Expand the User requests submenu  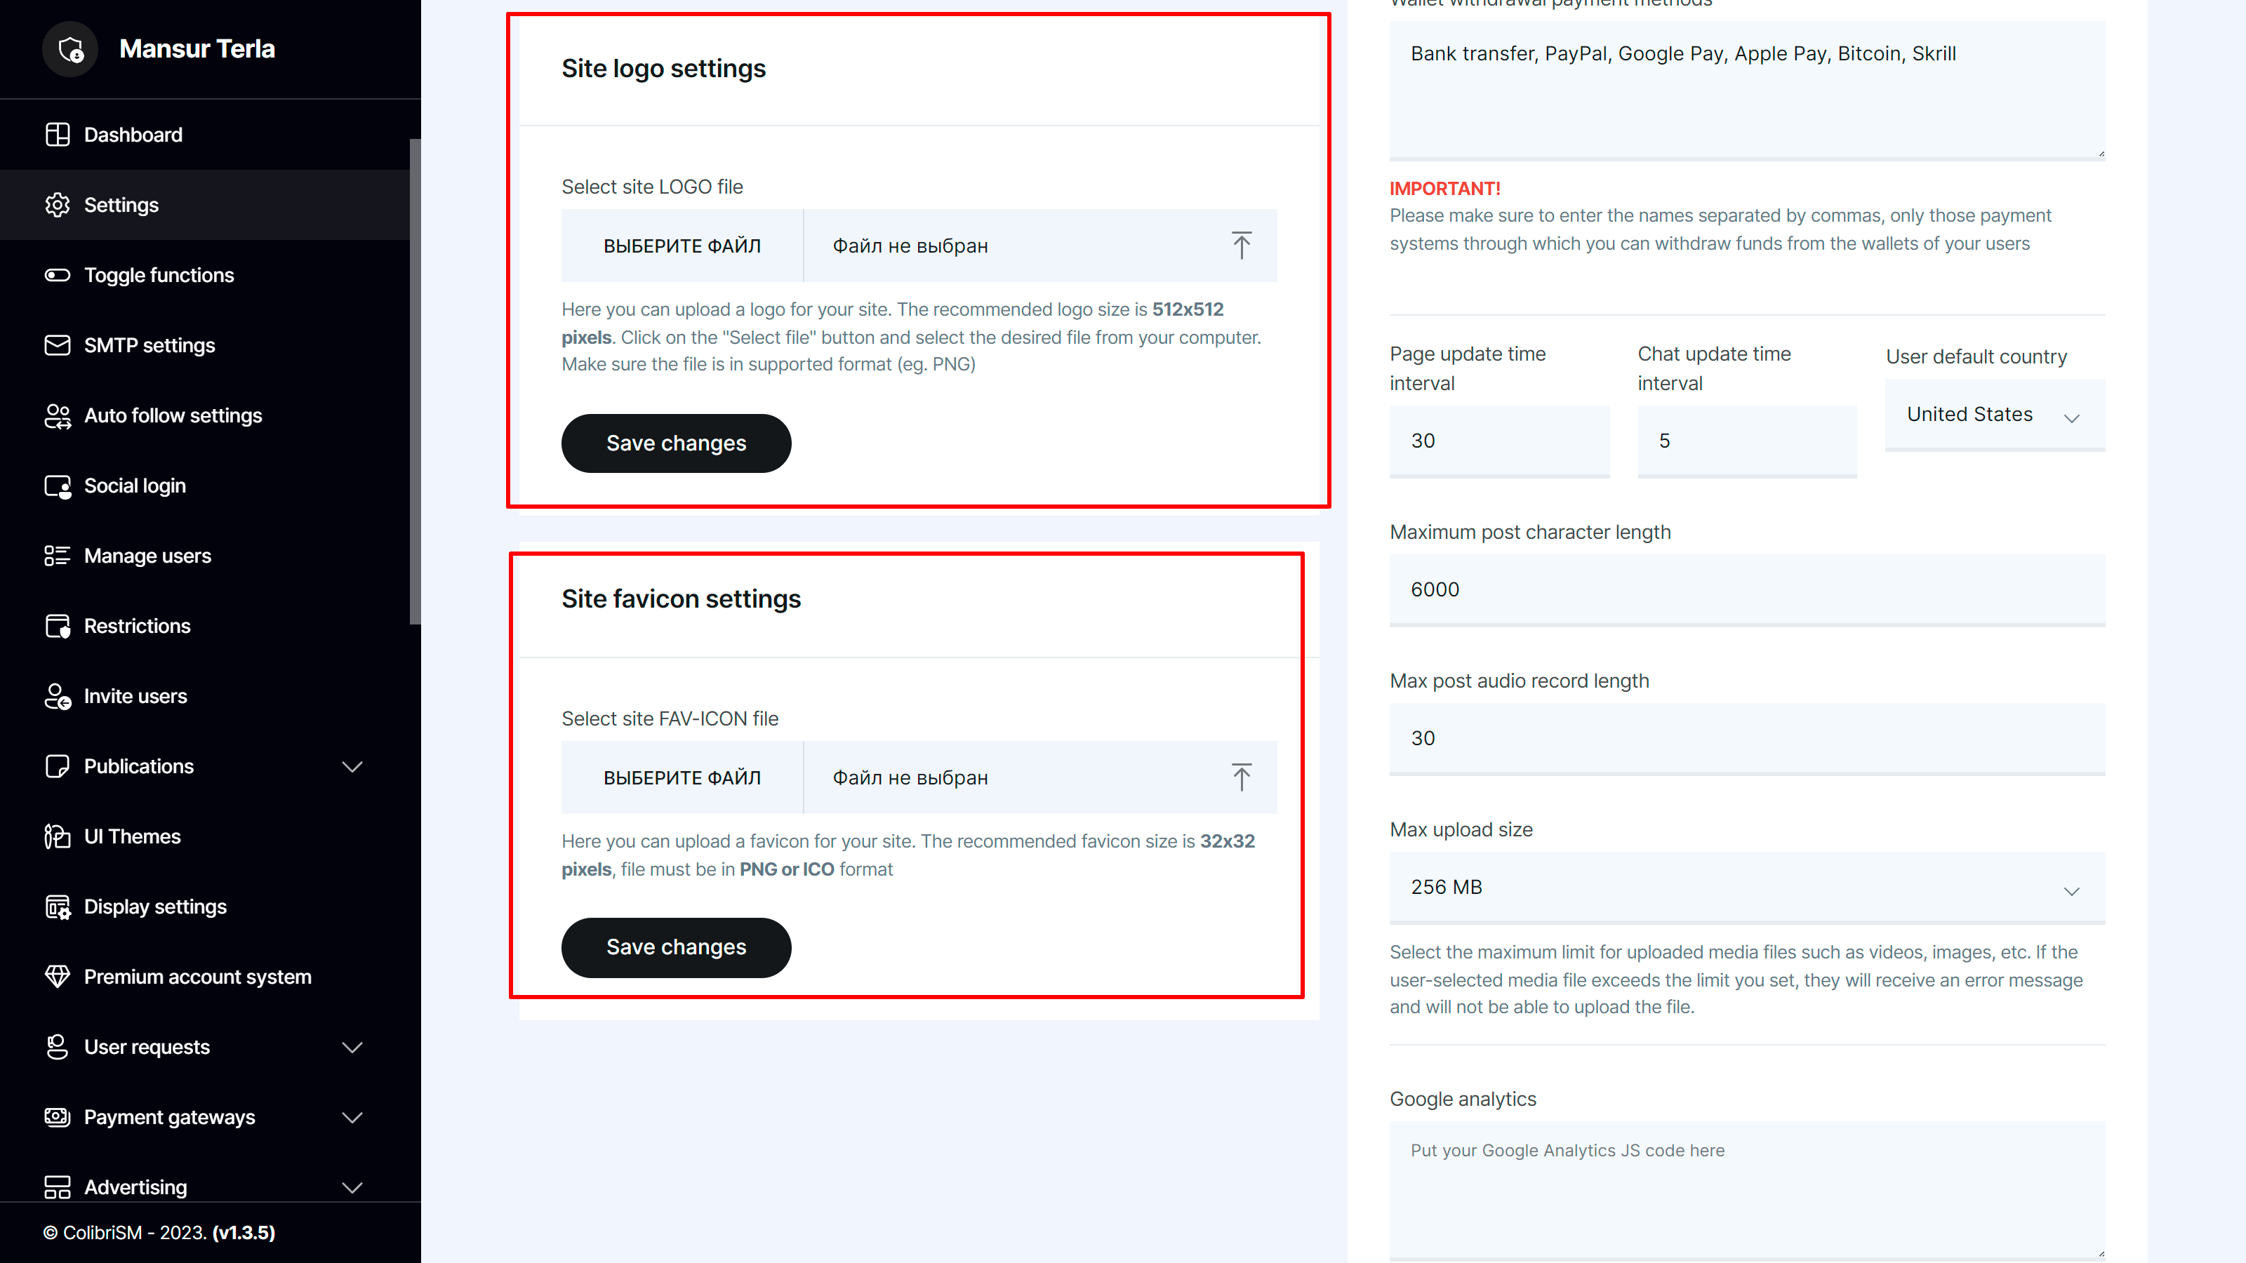352,1047
